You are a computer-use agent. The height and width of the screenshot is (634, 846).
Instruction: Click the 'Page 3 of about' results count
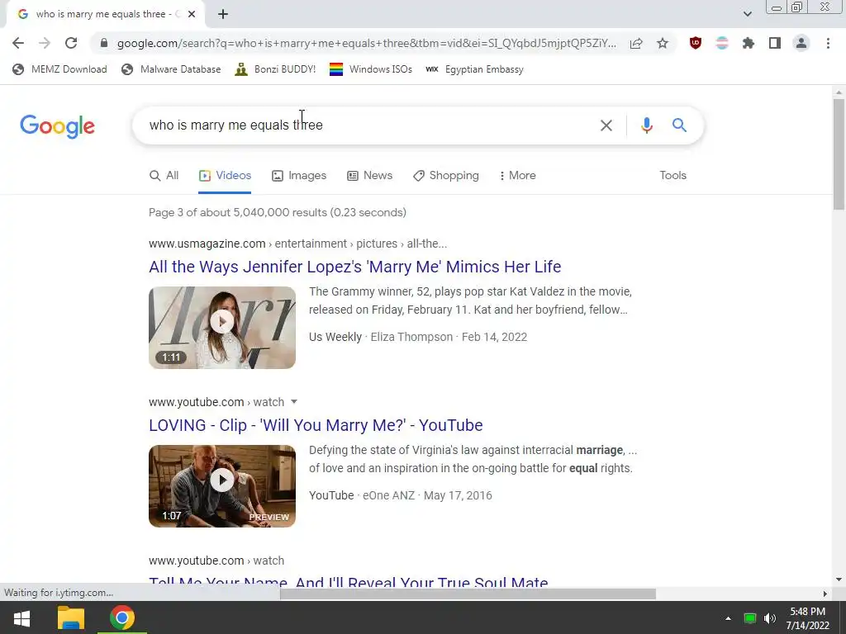(278, 212)
